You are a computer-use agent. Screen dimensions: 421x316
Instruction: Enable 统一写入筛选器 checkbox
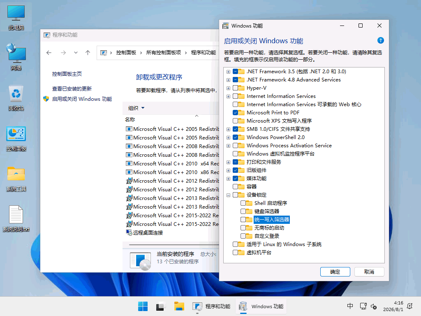(243, 220)
